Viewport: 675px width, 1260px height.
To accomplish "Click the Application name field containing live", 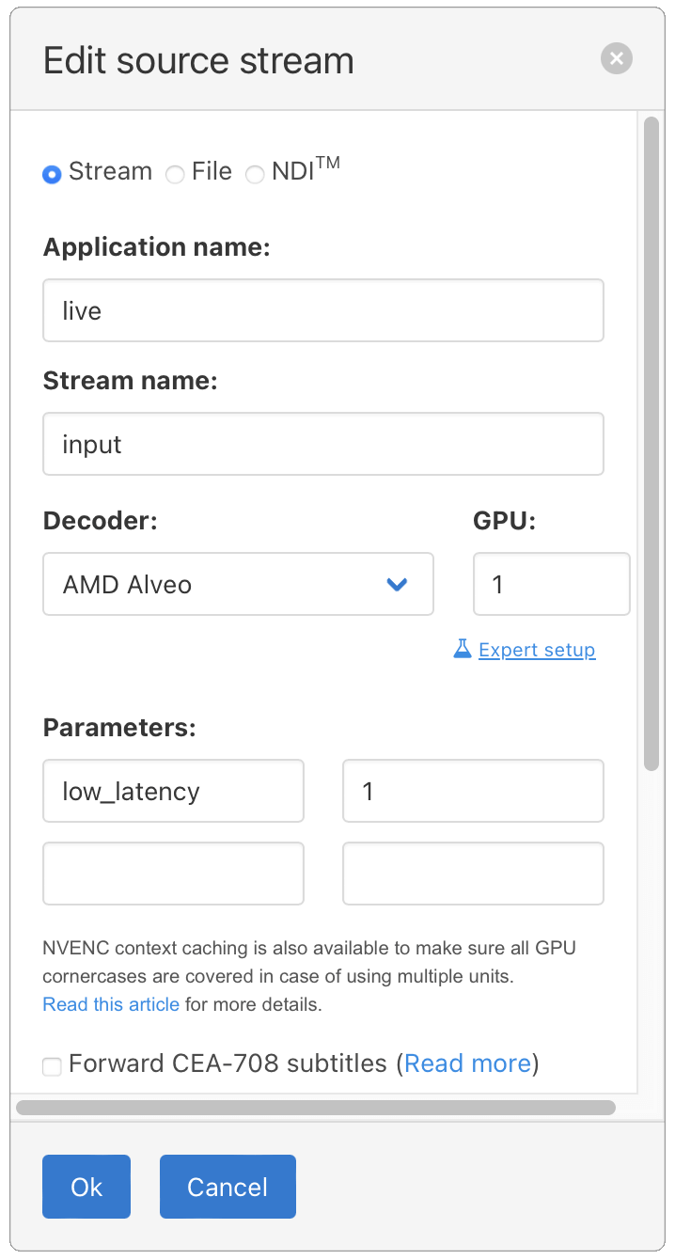I will click(323, 310).
